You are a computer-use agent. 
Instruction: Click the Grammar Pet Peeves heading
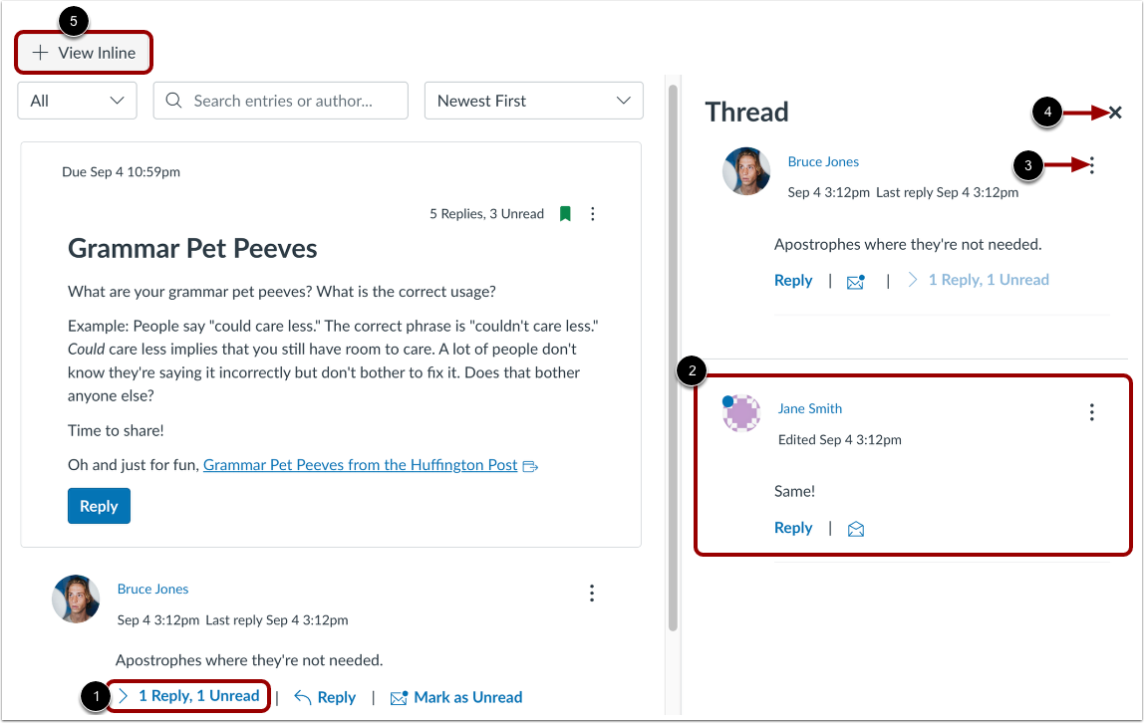pos(192,249)
